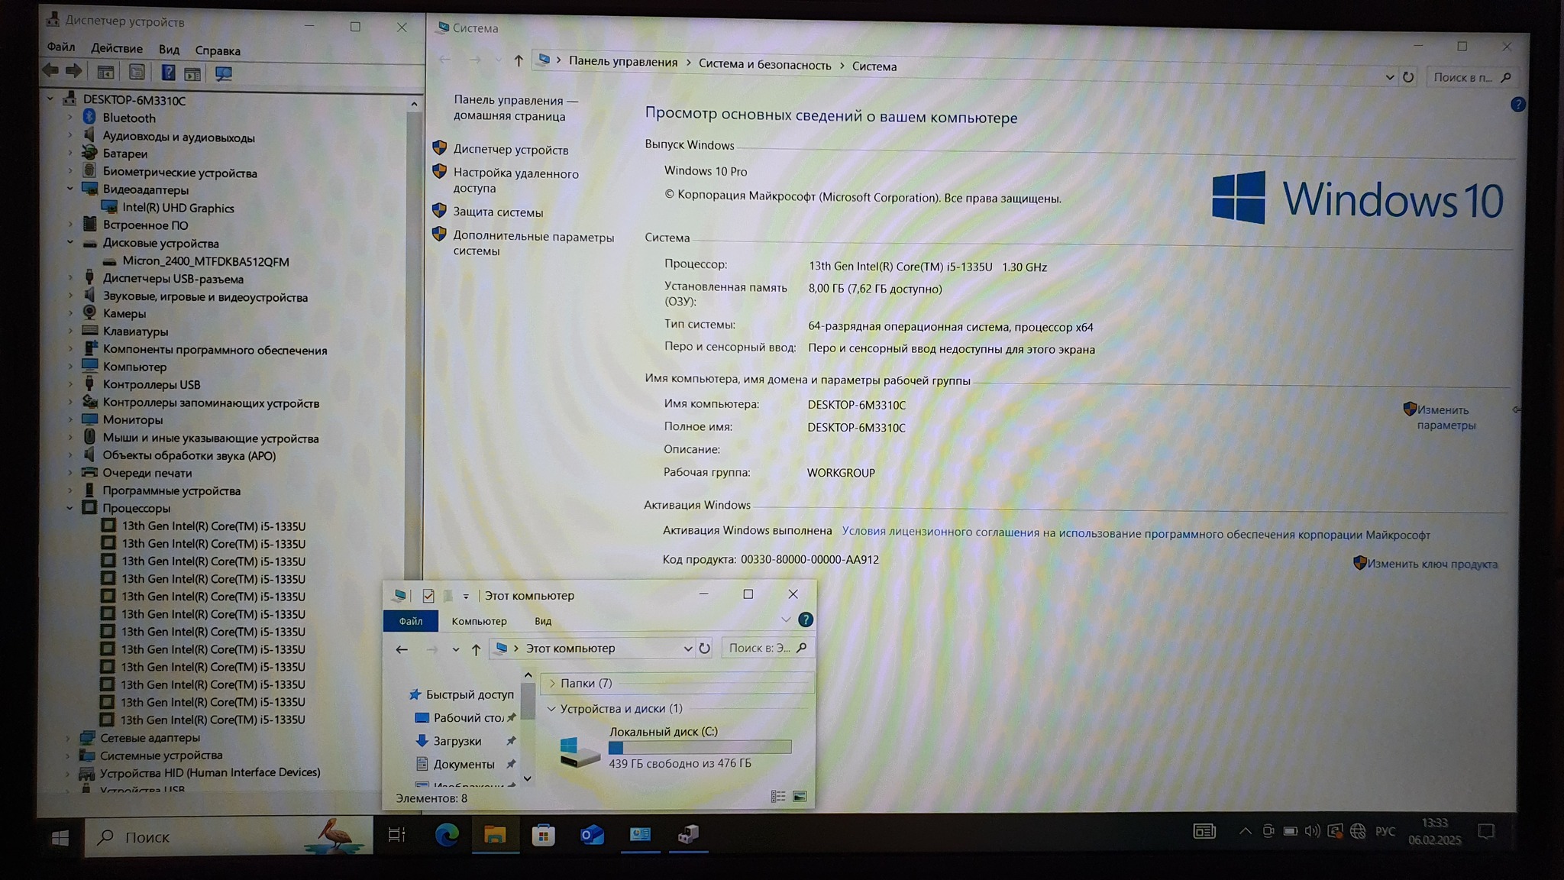The image size is (1564, 880).
Task: Expand the Папки (7) group
Action: pos(551,683)
